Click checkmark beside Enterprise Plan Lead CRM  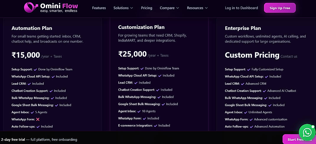243,84
